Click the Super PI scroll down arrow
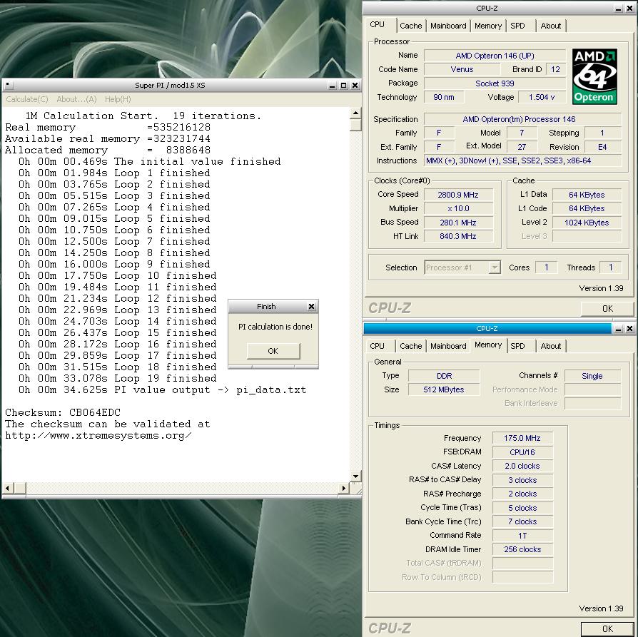Screen dimensions: 638x637 pos(355,476)
